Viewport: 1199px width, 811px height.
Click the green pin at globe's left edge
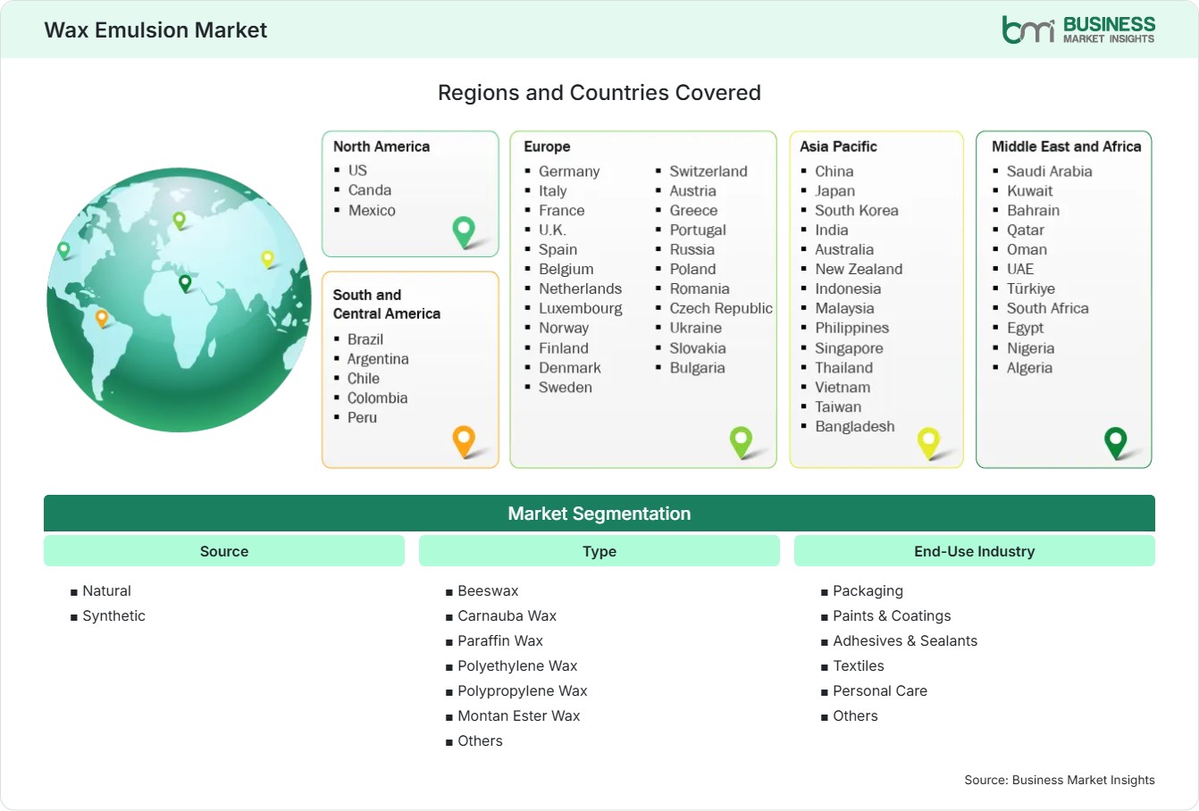point(63,250)
